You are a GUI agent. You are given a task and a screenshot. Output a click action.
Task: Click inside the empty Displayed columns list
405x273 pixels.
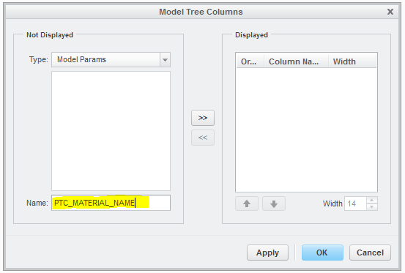point(306,130)
